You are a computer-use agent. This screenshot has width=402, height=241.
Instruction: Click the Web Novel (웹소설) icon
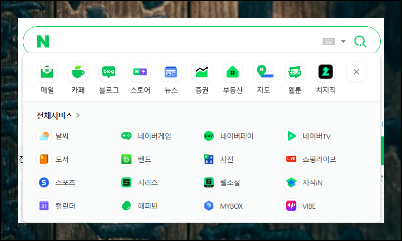[x=209, y=182]
